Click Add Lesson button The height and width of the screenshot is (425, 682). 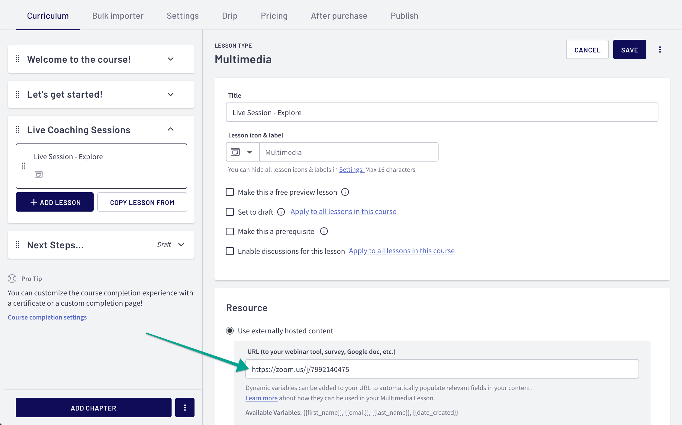coord(55,202)
